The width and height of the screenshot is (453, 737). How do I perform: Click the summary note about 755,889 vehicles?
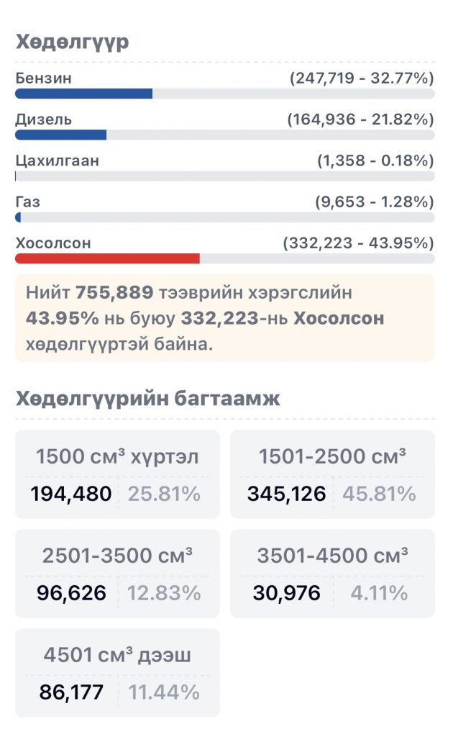coord(224,317)
